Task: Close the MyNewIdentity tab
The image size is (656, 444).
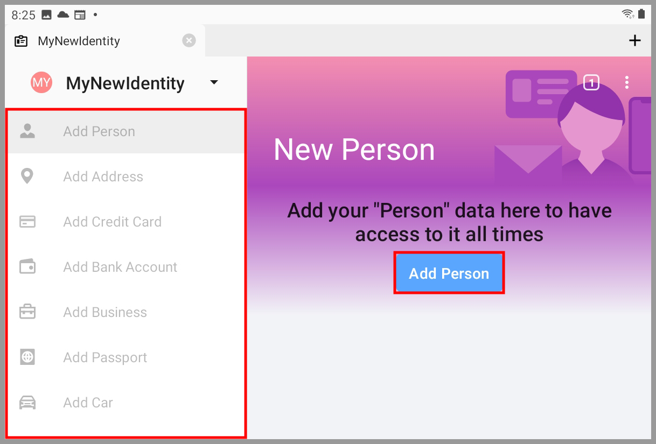Action: coord(189,41)
